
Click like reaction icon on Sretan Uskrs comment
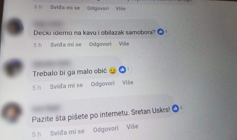pyautogui.click(x=175, y=108)
